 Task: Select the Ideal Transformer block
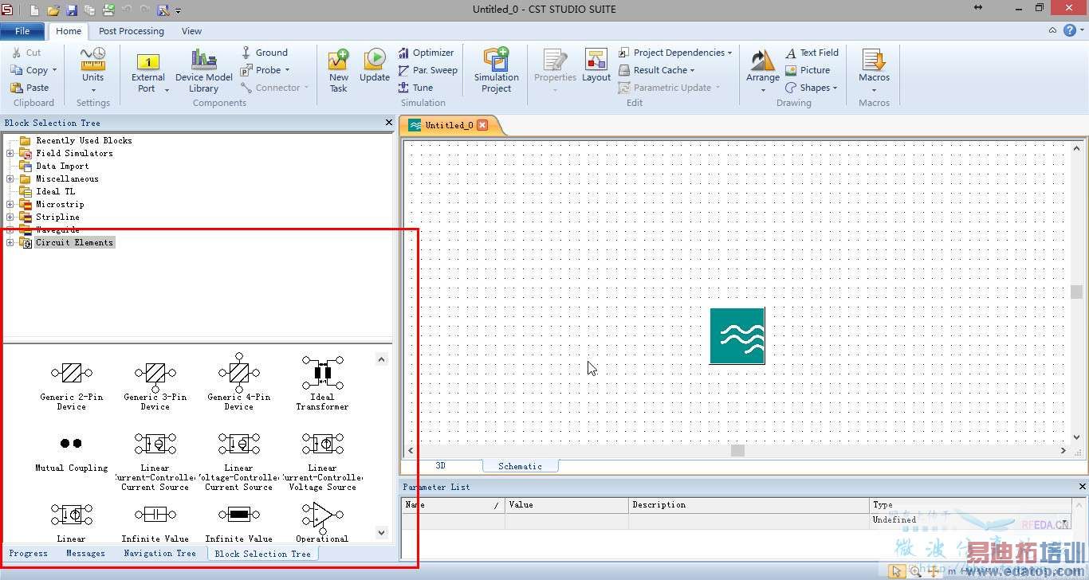(x=322, y=383)
